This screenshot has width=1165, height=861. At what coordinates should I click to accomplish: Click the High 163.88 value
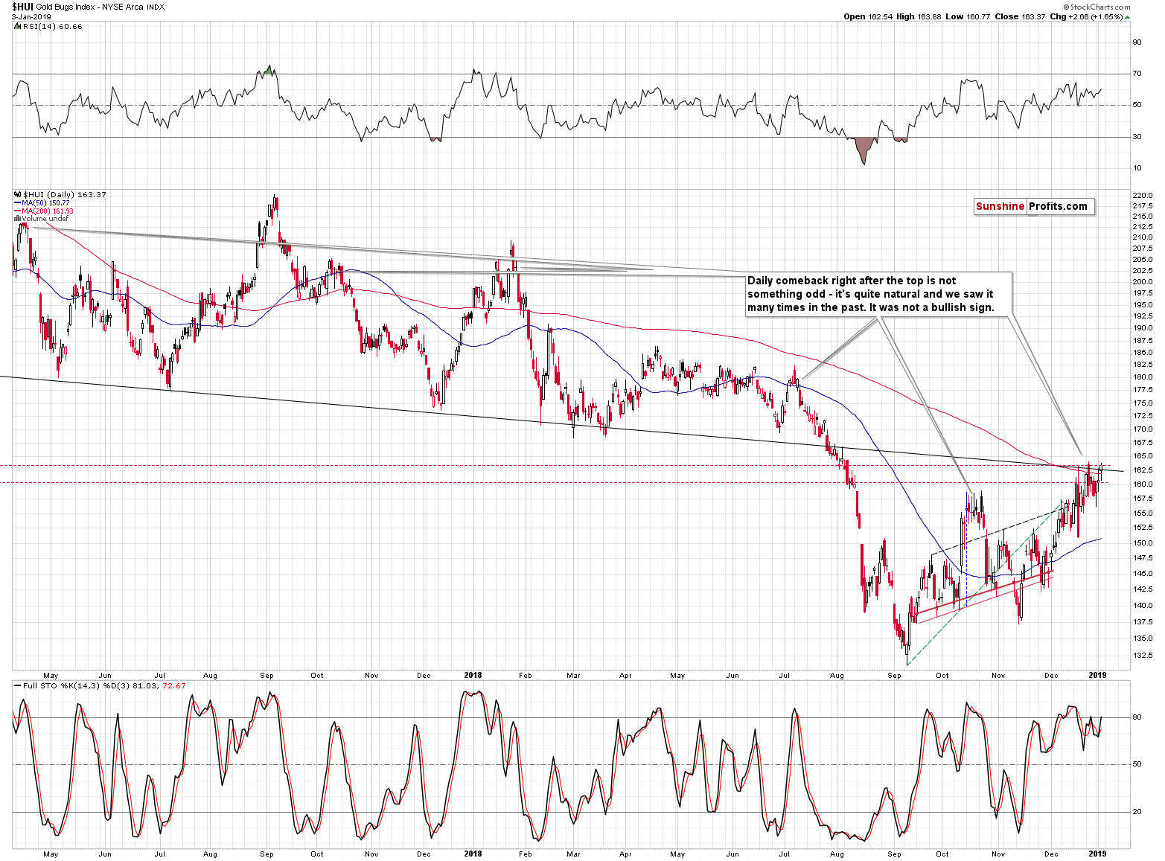click(919, 16)
